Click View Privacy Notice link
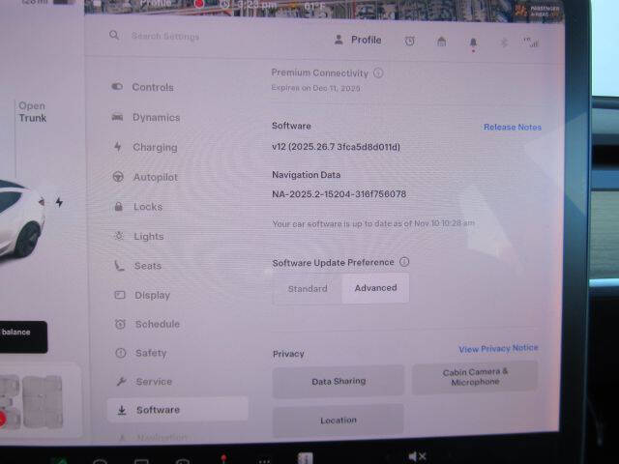 pos(498,348)
